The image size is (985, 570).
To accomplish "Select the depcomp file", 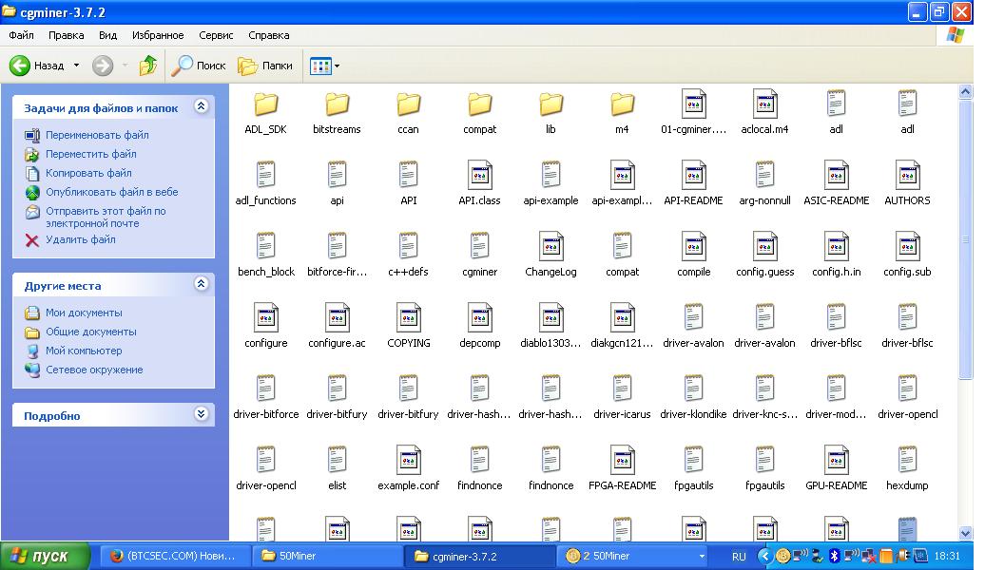I will [480, 327].
